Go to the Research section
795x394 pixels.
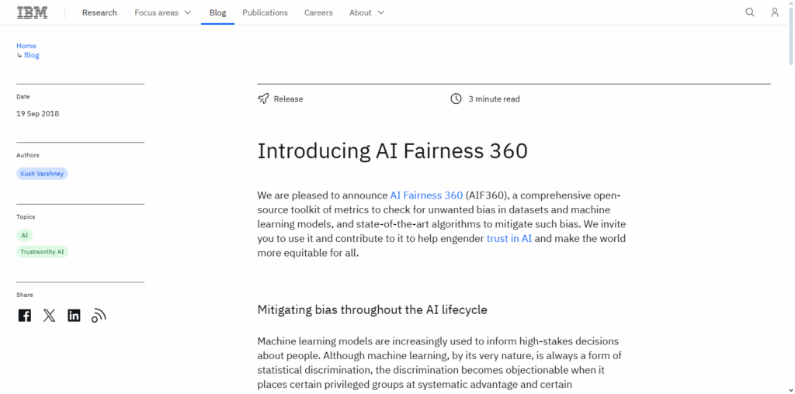click(99, 12)
